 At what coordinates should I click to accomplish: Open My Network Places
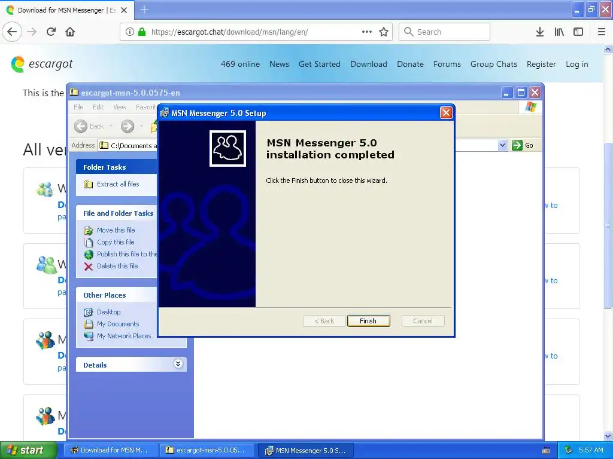[x=124, y=336]
